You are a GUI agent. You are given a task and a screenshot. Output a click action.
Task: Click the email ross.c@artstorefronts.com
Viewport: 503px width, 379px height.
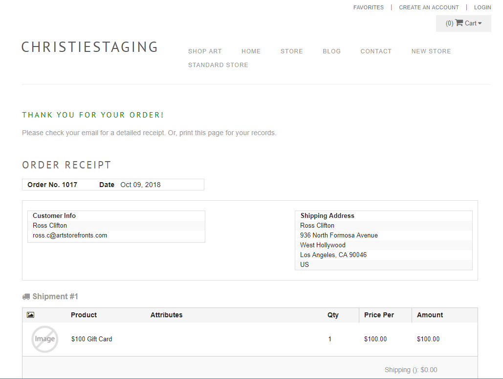70,235
